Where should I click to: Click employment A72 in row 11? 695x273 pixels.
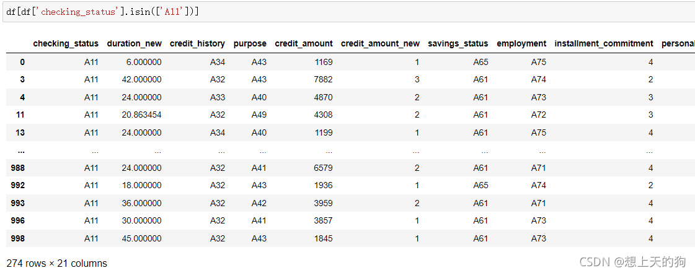[539, 115]
